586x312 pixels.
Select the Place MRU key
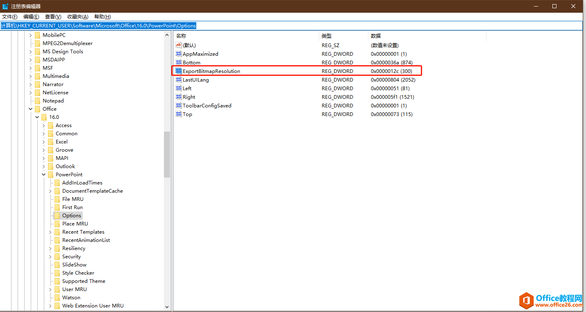75,223
